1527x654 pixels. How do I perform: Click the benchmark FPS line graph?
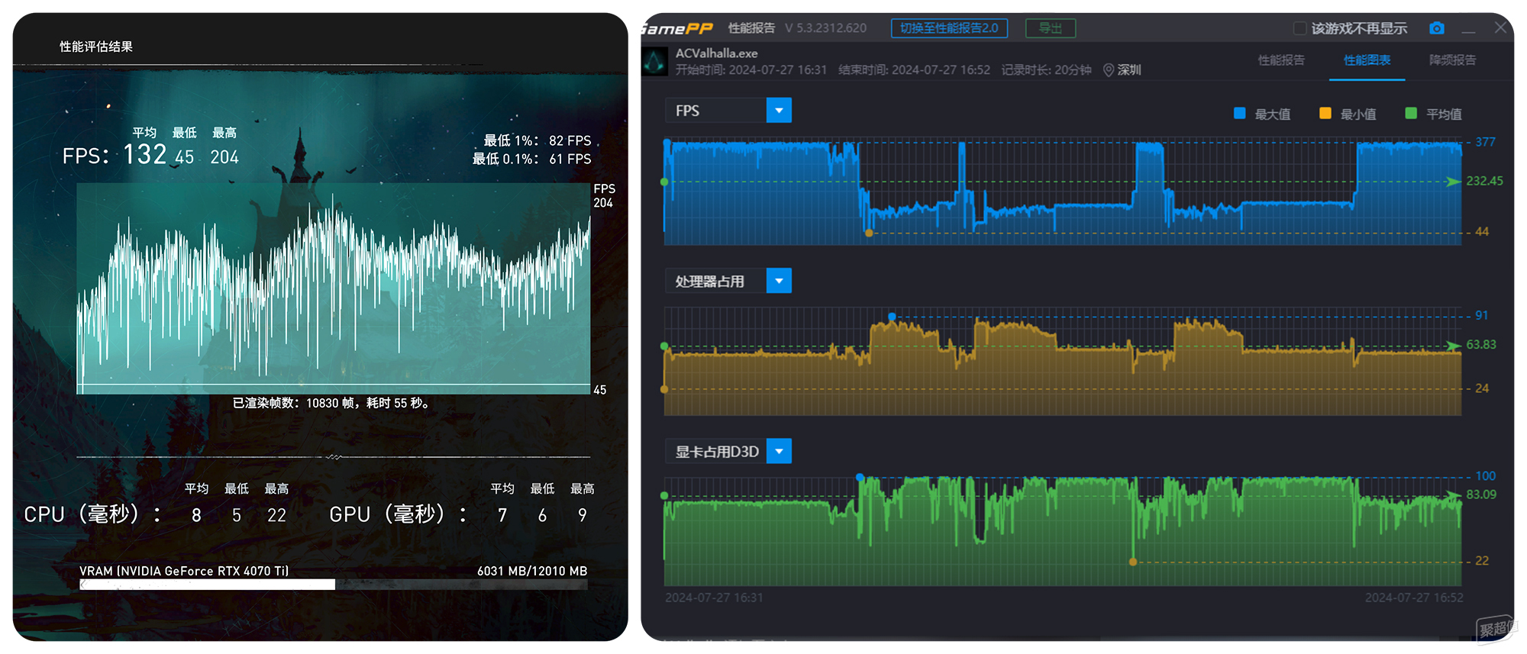(334, 288)
